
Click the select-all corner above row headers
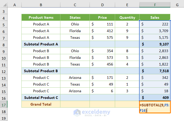[x=4, y=5]
